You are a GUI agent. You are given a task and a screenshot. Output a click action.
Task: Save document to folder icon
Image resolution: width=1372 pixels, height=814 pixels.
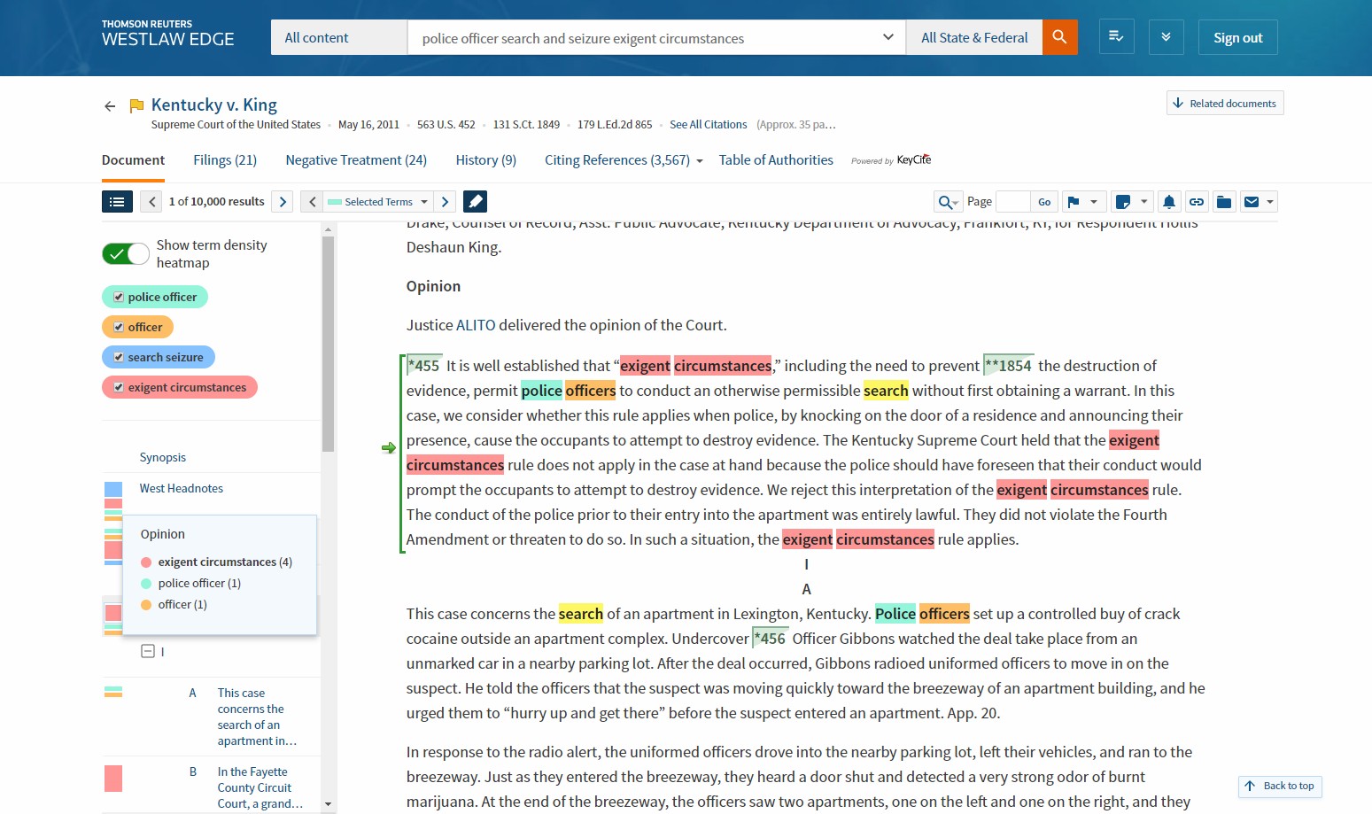[x=1223, y=202]
